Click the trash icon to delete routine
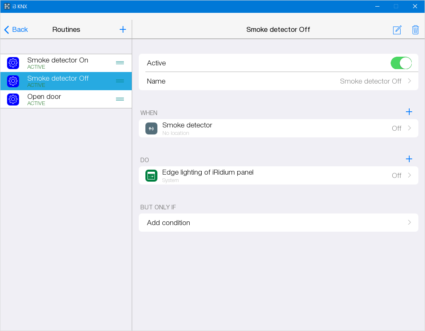Screen dimensions: 425x331 pos(415,30)
